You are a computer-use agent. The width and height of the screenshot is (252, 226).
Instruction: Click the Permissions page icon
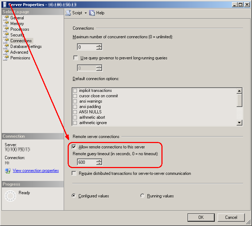(x=6, y=58)
